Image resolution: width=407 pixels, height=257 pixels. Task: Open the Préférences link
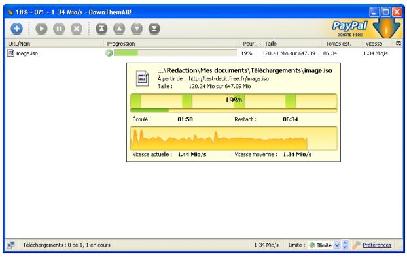[x=377, y=245]
